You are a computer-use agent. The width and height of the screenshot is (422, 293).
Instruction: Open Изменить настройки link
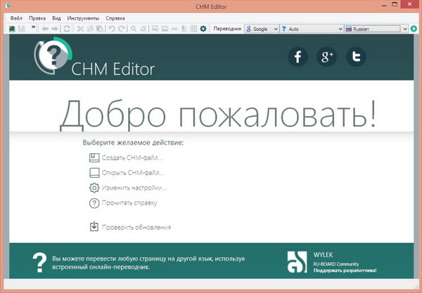(134, 188)
